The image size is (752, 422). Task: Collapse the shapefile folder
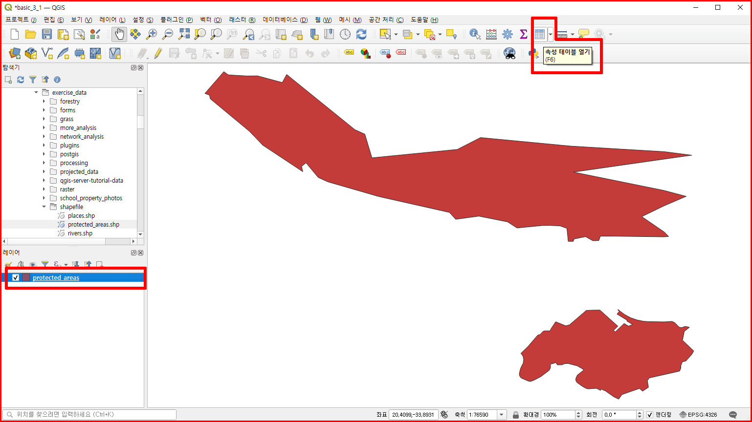click(x=44, y=207)
